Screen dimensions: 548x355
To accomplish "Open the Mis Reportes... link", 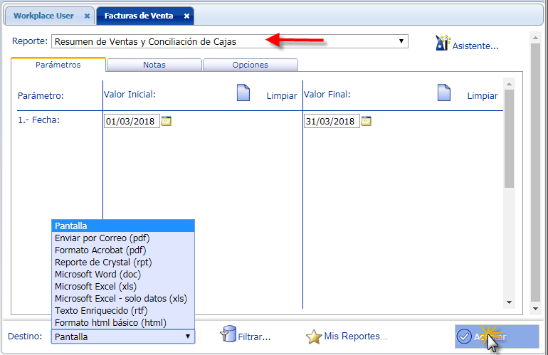I will (356, 336).
